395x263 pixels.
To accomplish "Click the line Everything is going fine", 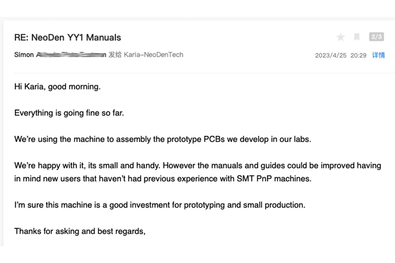I will click(x=69, y=113).
